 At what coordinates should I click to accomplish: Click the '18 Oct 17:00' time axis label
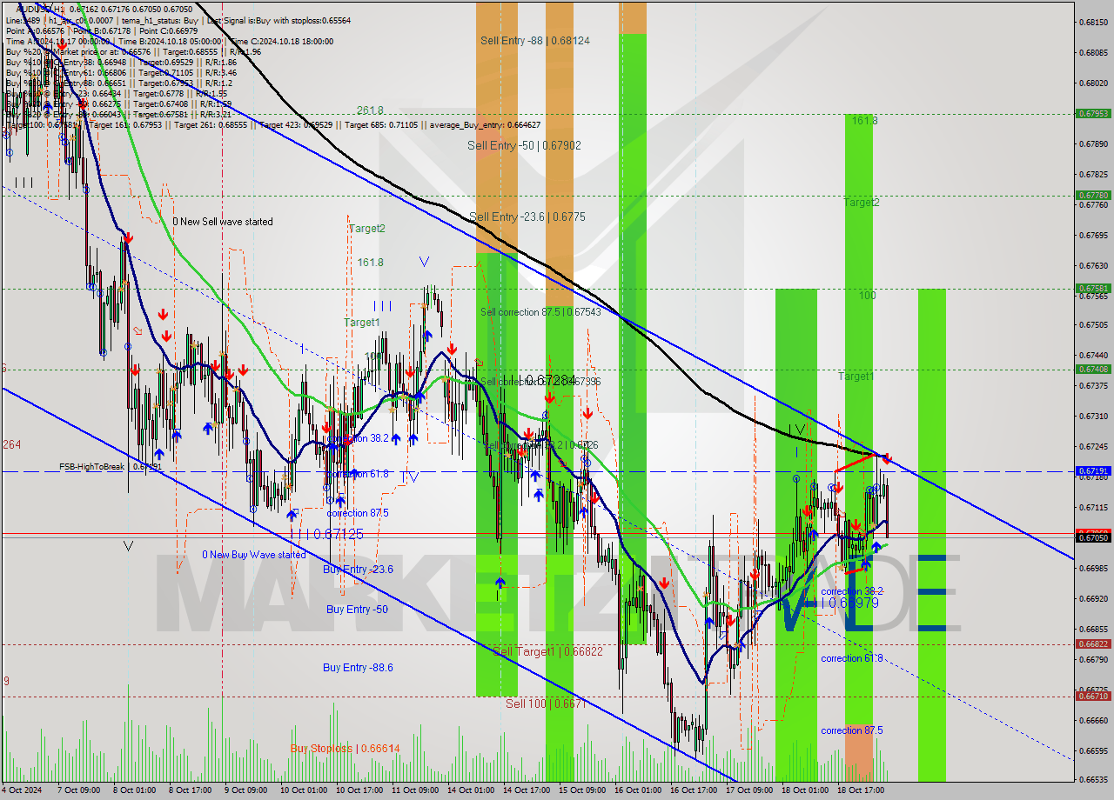pos(859,790)
